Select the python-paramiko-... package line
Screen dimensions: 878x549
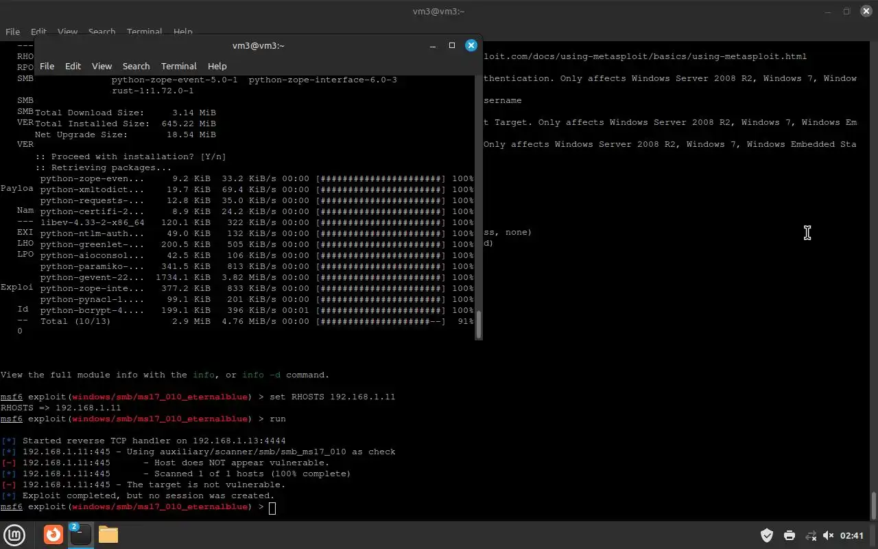pyautogui.click(x=257, y=266)
